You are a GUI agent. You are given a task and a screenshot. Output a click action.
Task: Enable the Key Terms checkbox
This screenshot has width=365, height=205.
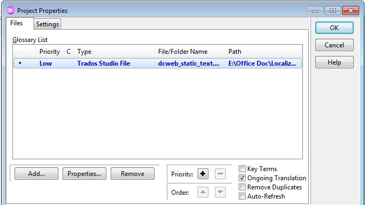242,168
